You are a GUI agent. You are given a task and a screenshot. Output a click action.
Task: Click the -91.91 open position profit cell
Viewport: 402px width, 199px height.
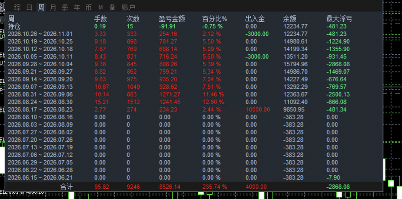[x=167, y=26]
